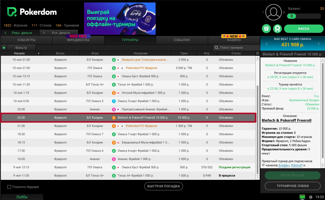This screenshot has height=200, width=325.
Task: Click orange 8 icon on Ежедневный Мультифрибай row
Action: click(114, 143)
